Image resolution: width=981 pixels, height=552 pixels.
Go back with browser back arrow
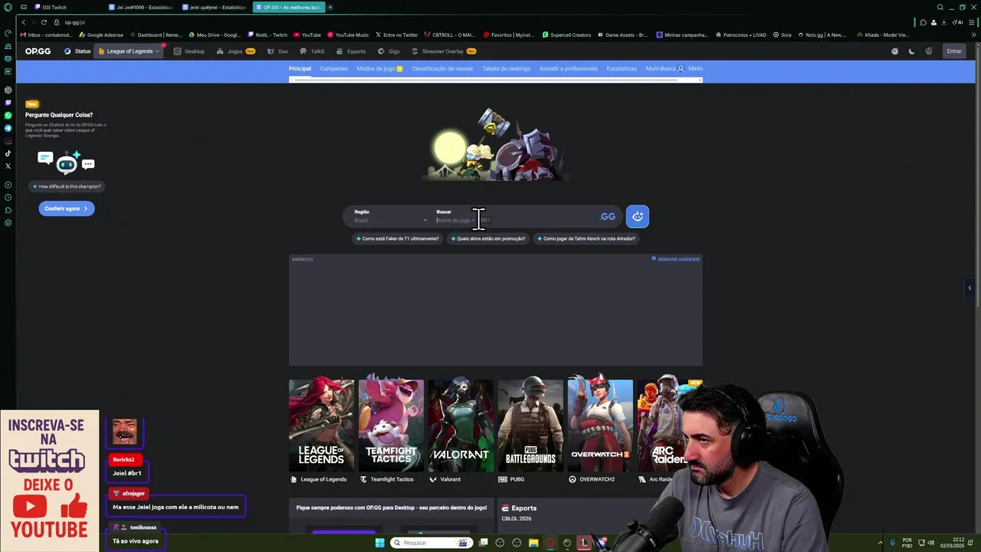pos(23,22)
